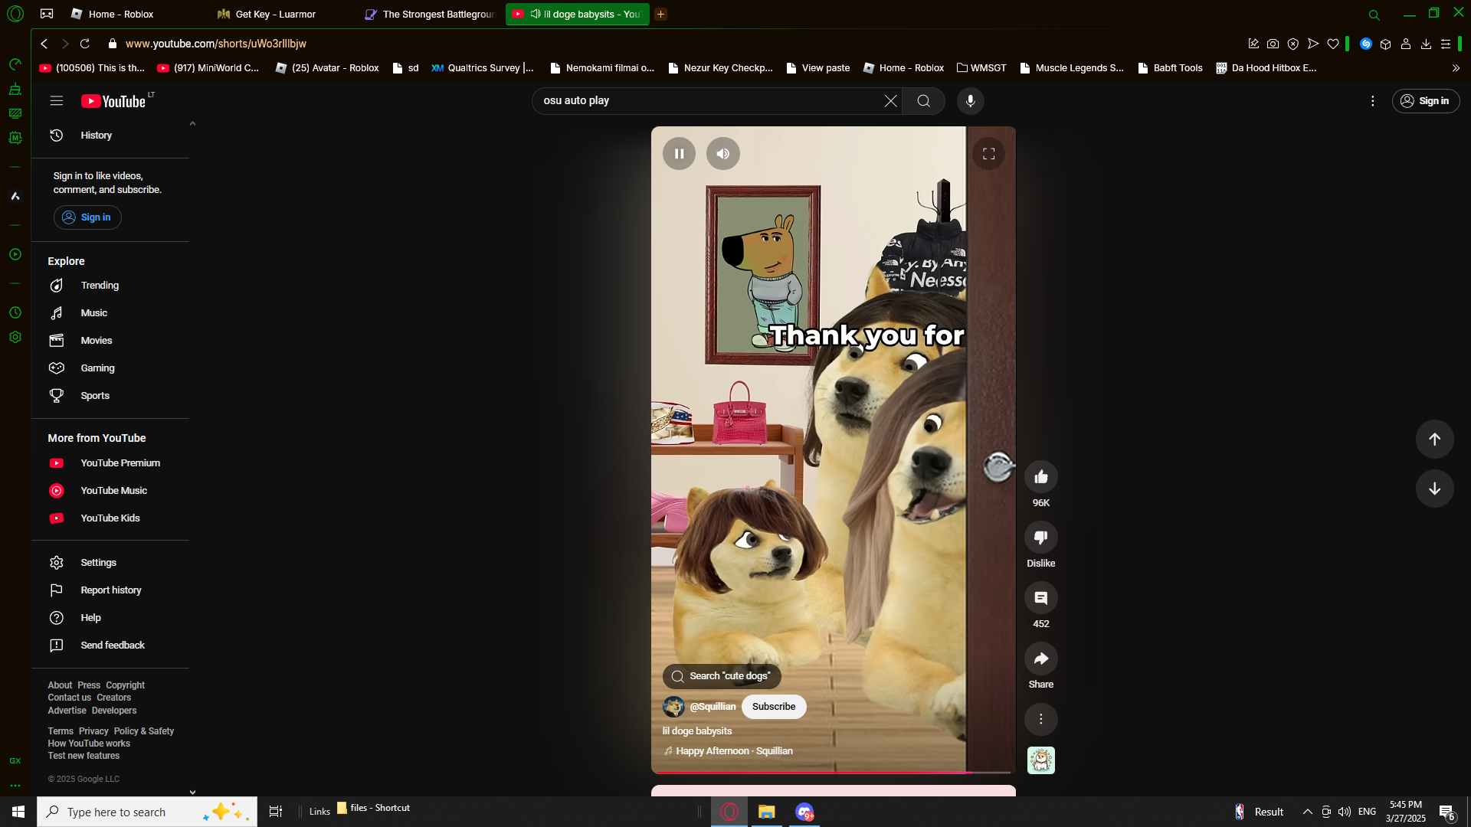Switch to The Strongest Battlegrounds tab
The height and width of the screenshot is (827, 1471).
point(433,15)
